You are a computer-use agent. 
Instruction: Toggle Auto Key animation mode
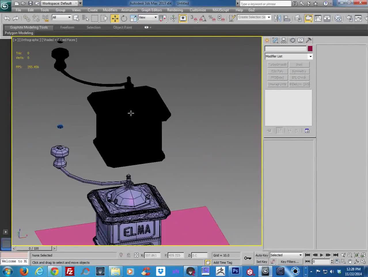pos(261,255)
